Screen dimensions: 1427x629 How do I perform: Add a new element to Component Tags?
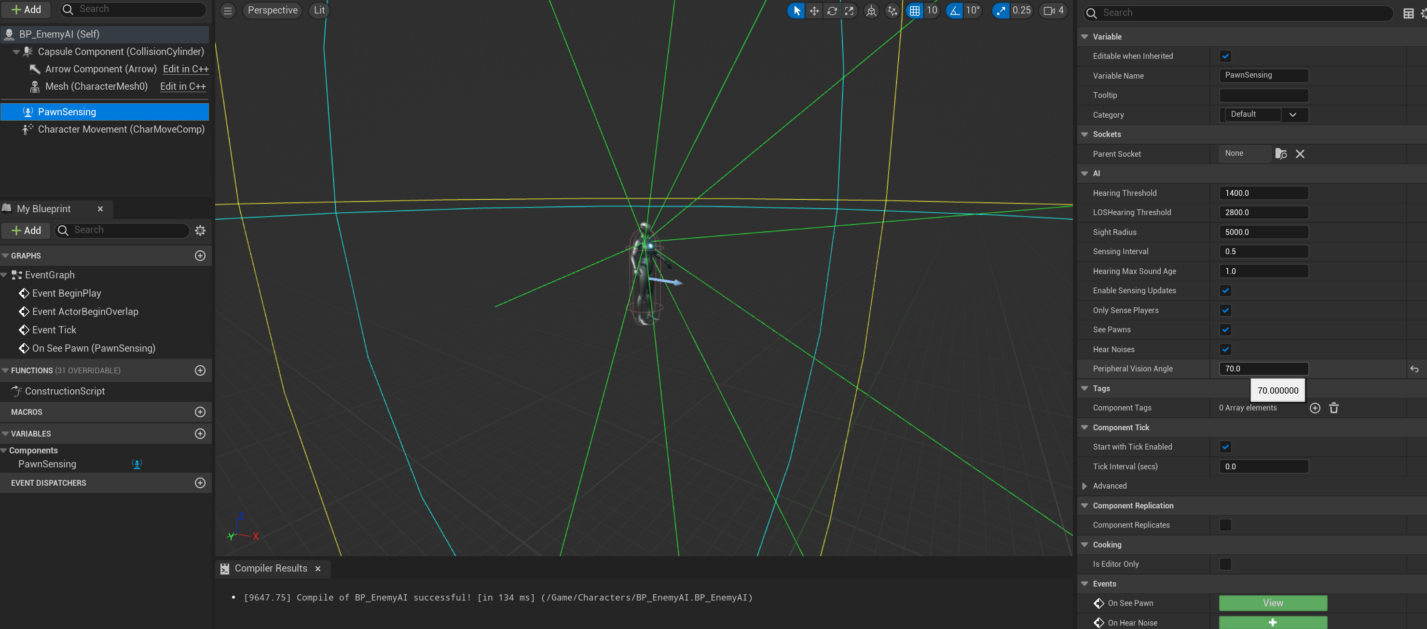point(1315,408)
